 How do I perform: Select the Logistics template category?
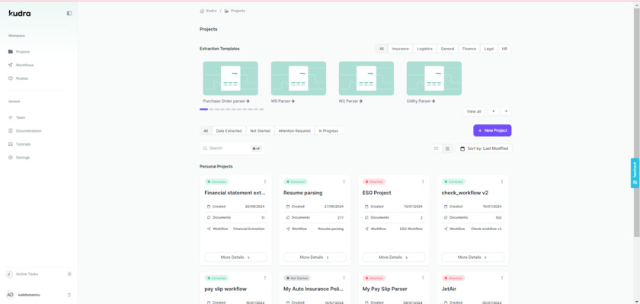point(425,49)
